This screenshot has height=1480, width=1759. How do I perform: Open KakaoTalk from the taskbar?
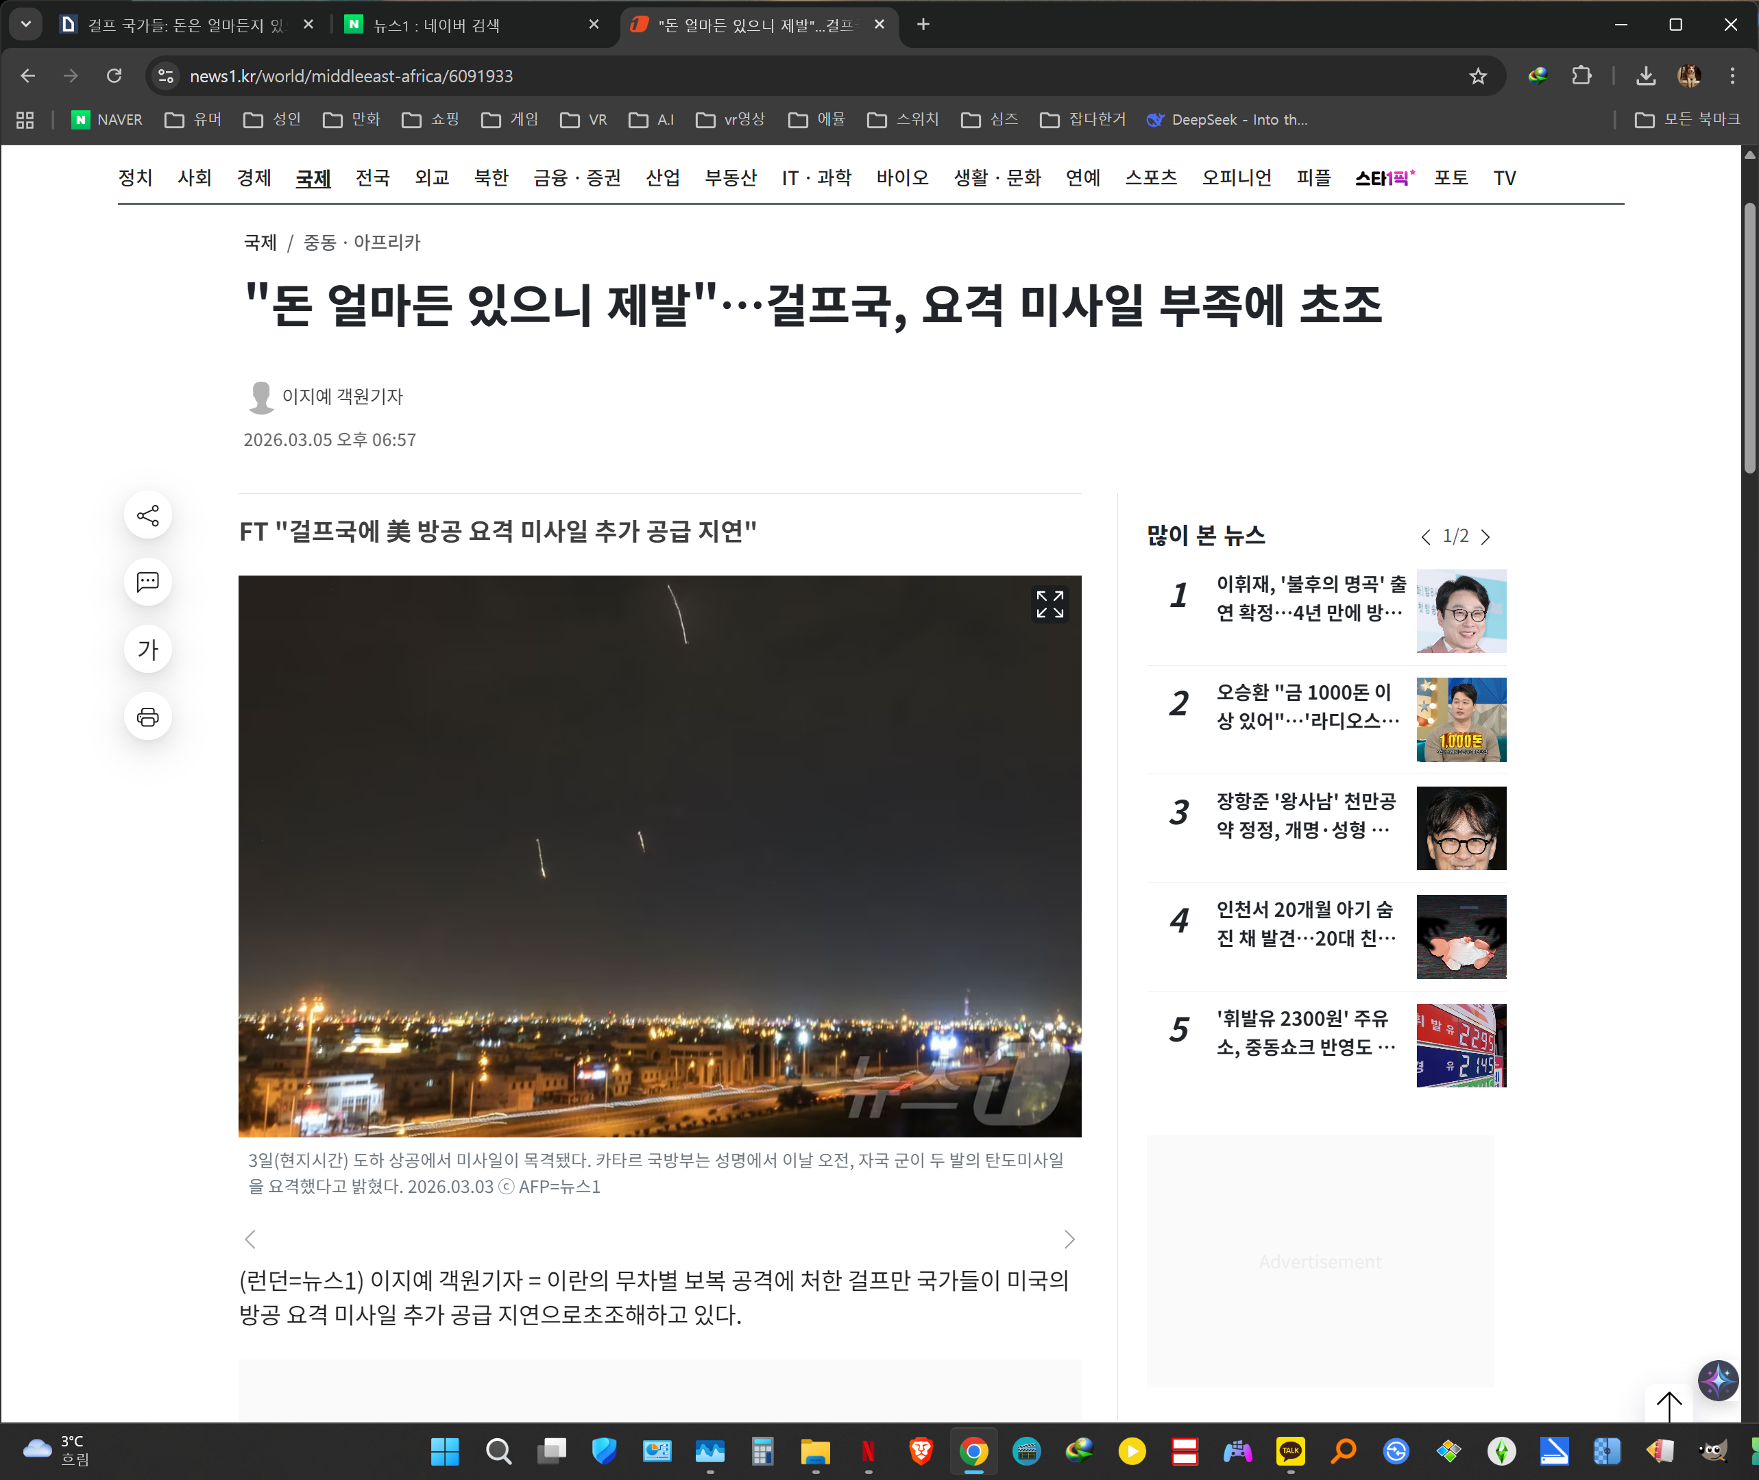pyautogui.click(x=1290, y=1451)
